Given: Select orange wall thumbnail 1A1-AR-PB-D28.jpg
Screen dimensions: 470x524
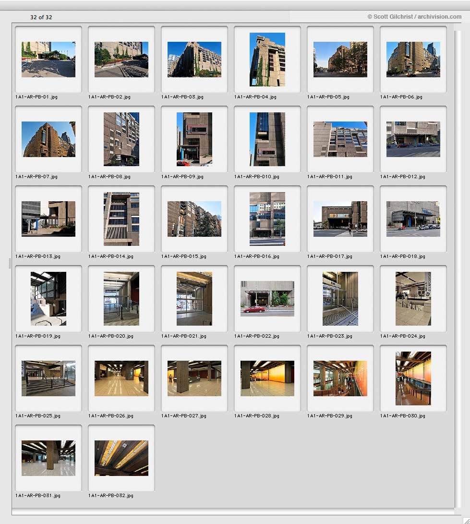Looking at the screenshot, I should (267, 378).
